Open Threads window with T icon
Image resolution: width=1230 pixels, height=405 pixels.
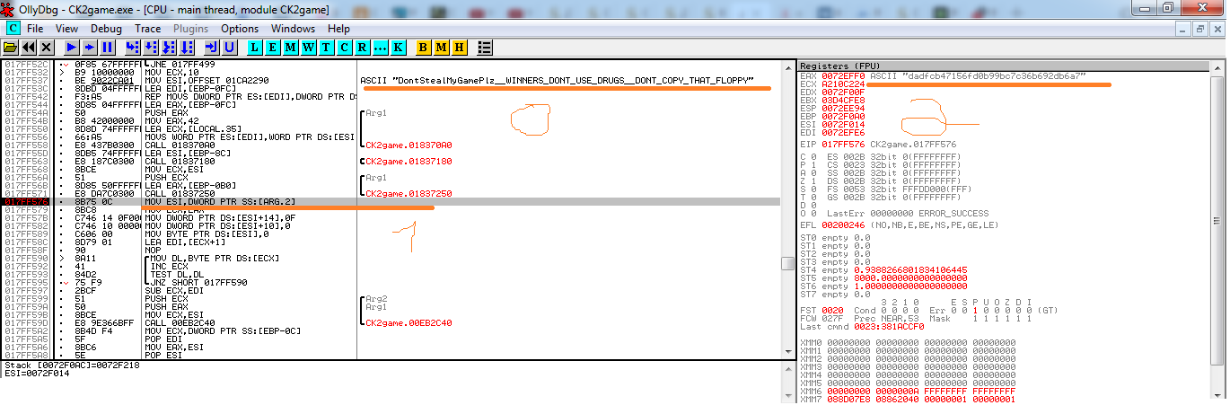coord(326,47)
